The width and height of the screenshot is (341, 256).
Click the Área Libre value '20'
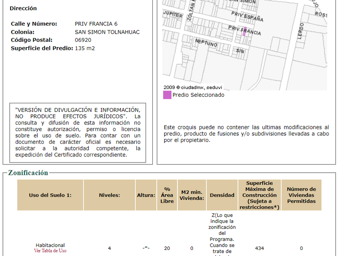tap(167, 248)
